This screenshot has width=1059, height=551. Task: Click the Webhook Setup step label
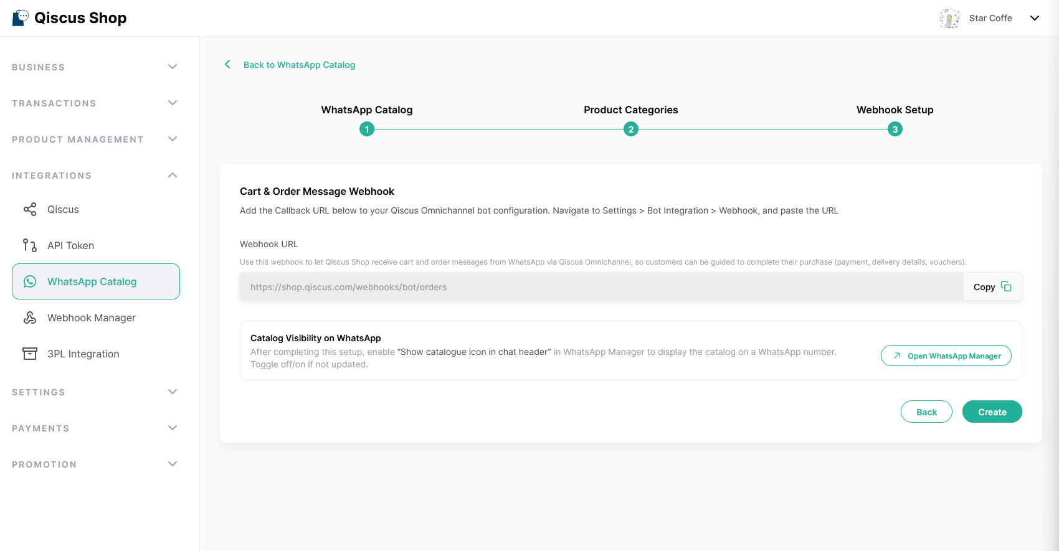tap(895, 110)
